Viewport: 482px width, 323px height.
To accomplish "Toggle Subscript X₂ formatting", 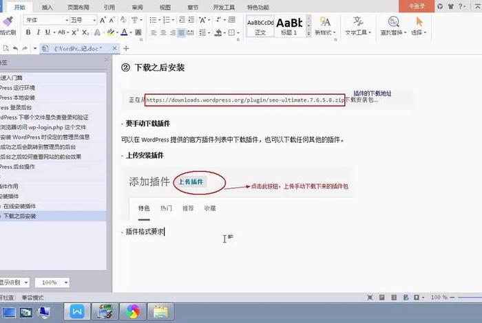I will point(85,32).
